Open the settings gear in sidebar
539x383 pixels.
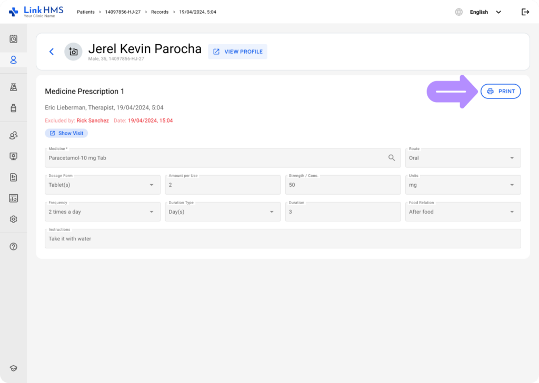14,219
